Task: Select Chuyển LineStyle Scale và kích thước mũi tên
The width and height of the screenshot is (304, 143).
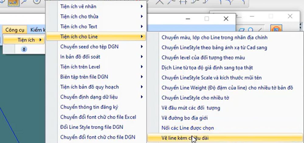Action: (226, 78)
